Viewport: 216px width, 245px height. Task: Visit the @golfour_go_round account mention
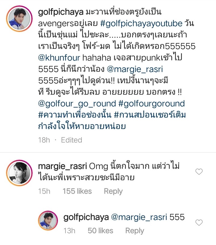[77, 104]
